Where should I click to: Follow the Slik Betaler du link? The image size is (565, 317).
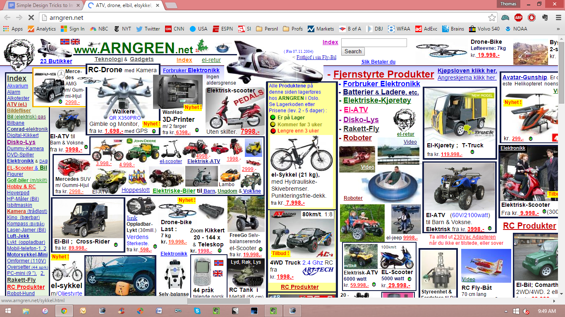(378, 62)
